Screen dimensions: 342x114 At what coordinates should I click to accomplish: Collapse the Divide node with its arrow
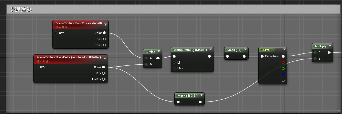159,52
